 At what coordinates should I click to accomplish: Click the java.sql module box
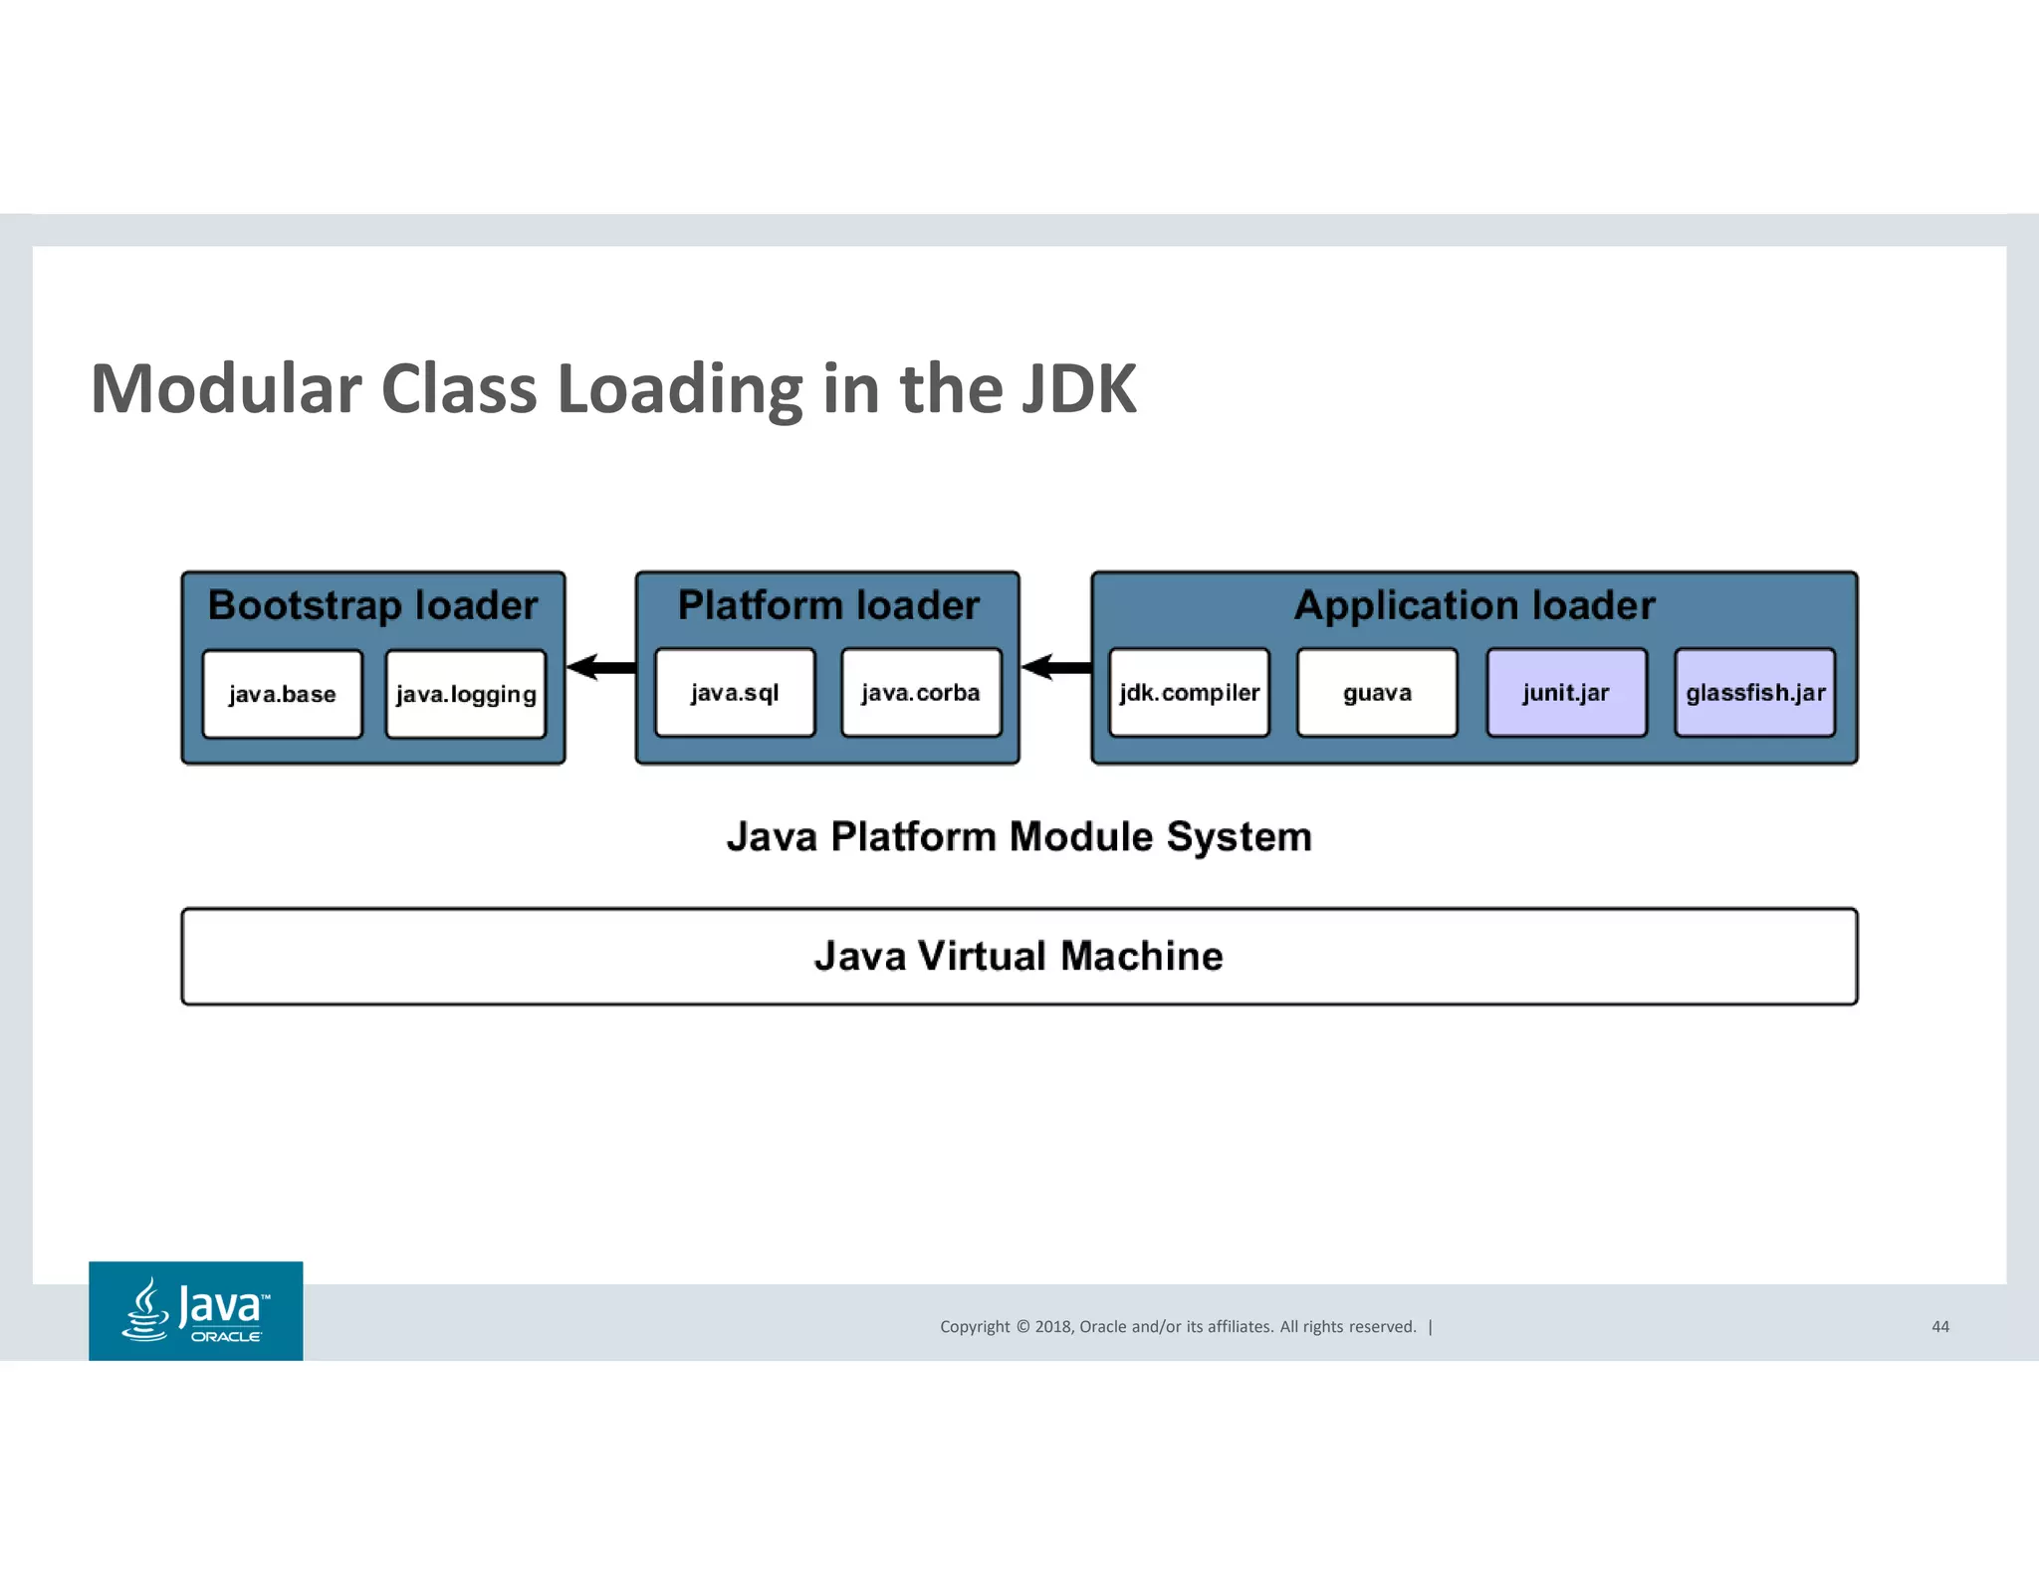pyautogui.click(x=735, y=693)
